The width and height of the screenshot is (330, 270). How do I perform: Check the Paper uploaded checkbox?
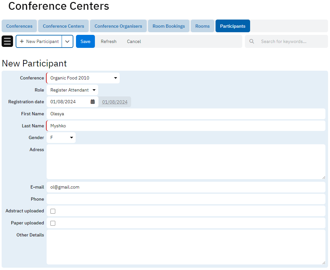53,223
